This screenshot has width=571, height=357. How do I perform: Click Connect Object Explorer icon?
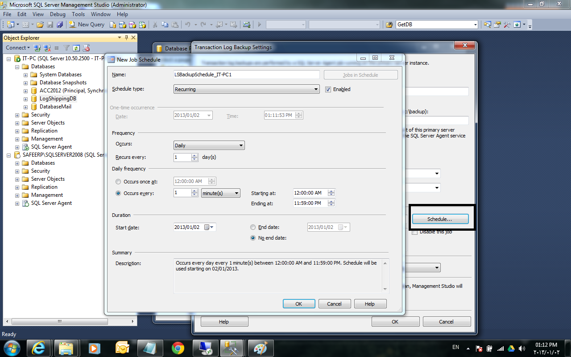(37, 48)
